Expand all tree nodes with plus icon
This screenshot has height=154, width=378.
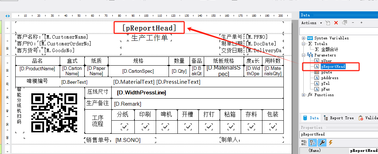point(361,23)
